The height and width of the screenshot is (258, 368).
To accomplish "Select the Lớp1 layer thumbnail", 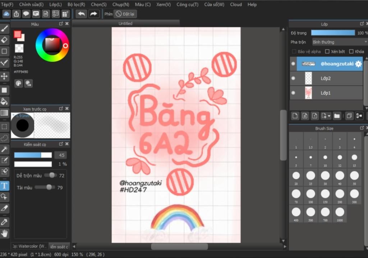I will coord(308,93).
